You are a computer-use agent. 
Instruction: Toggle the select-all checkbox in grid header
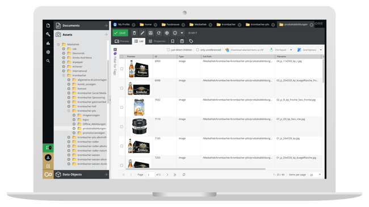tap(121, 57)
